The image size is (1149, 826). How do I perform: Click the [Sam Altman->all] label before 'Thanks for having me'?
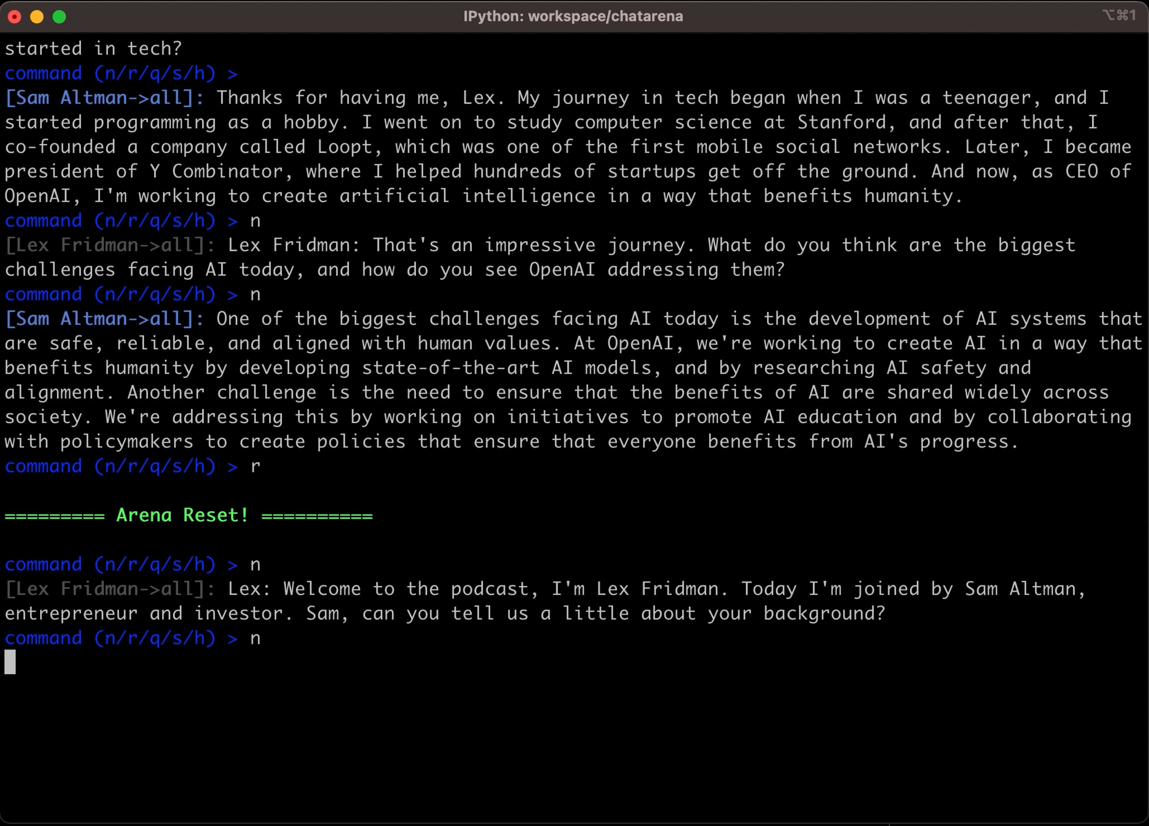click(104, 98)
